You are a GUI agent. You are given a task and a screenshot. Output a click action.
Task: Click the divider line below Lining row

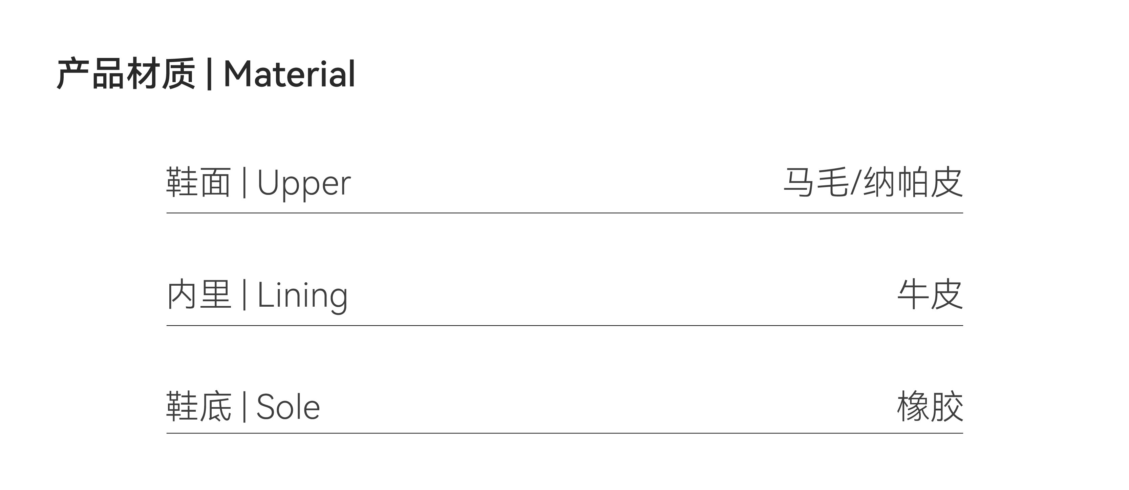(564, 326)
